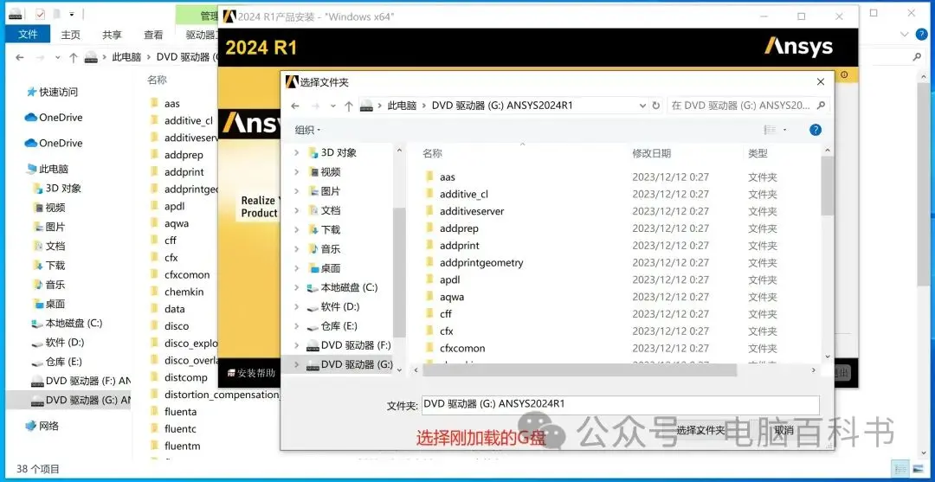Screen dimensions: 935x482
Task: Expand 视频 node in dialog tree
Action: click(296, 171)
